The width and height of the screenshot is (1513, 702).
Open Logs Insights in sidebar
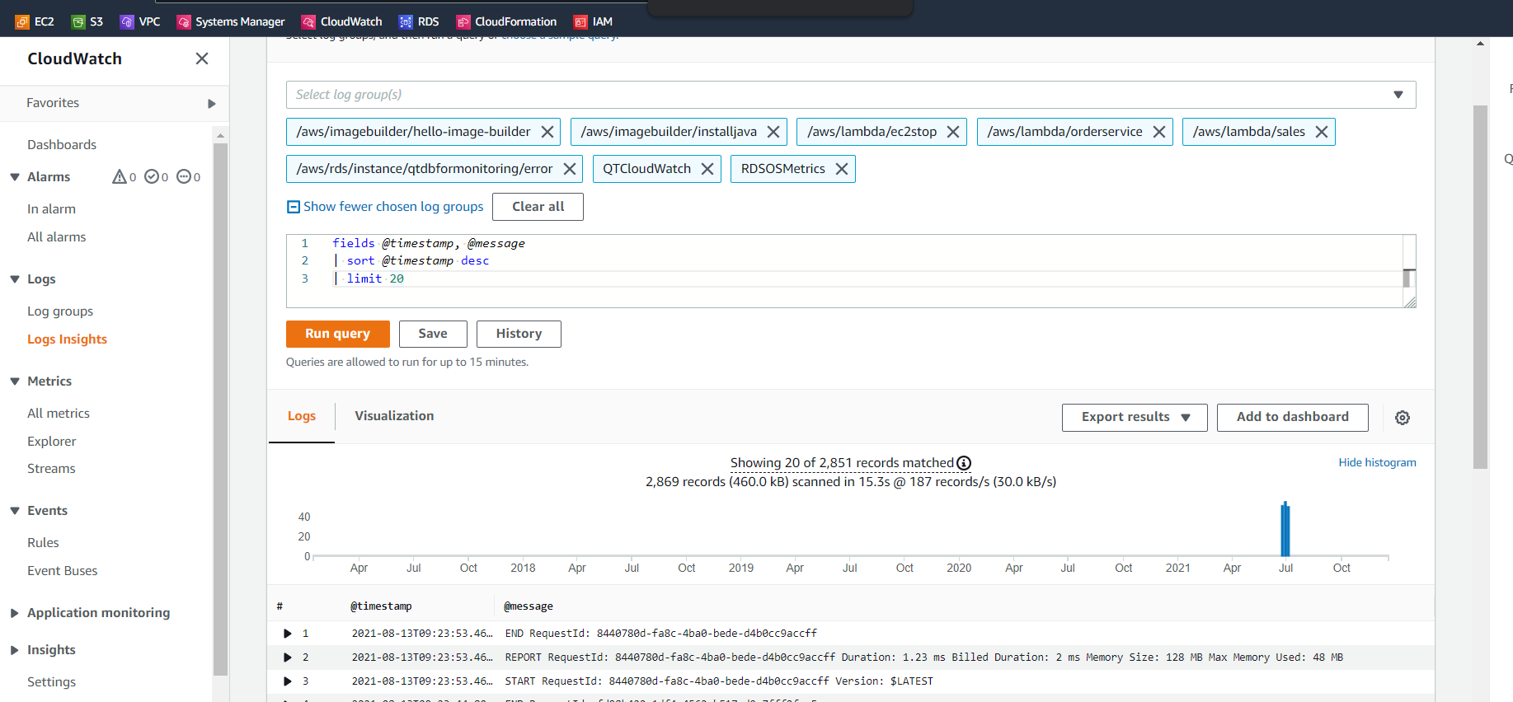tap(67, 339)
